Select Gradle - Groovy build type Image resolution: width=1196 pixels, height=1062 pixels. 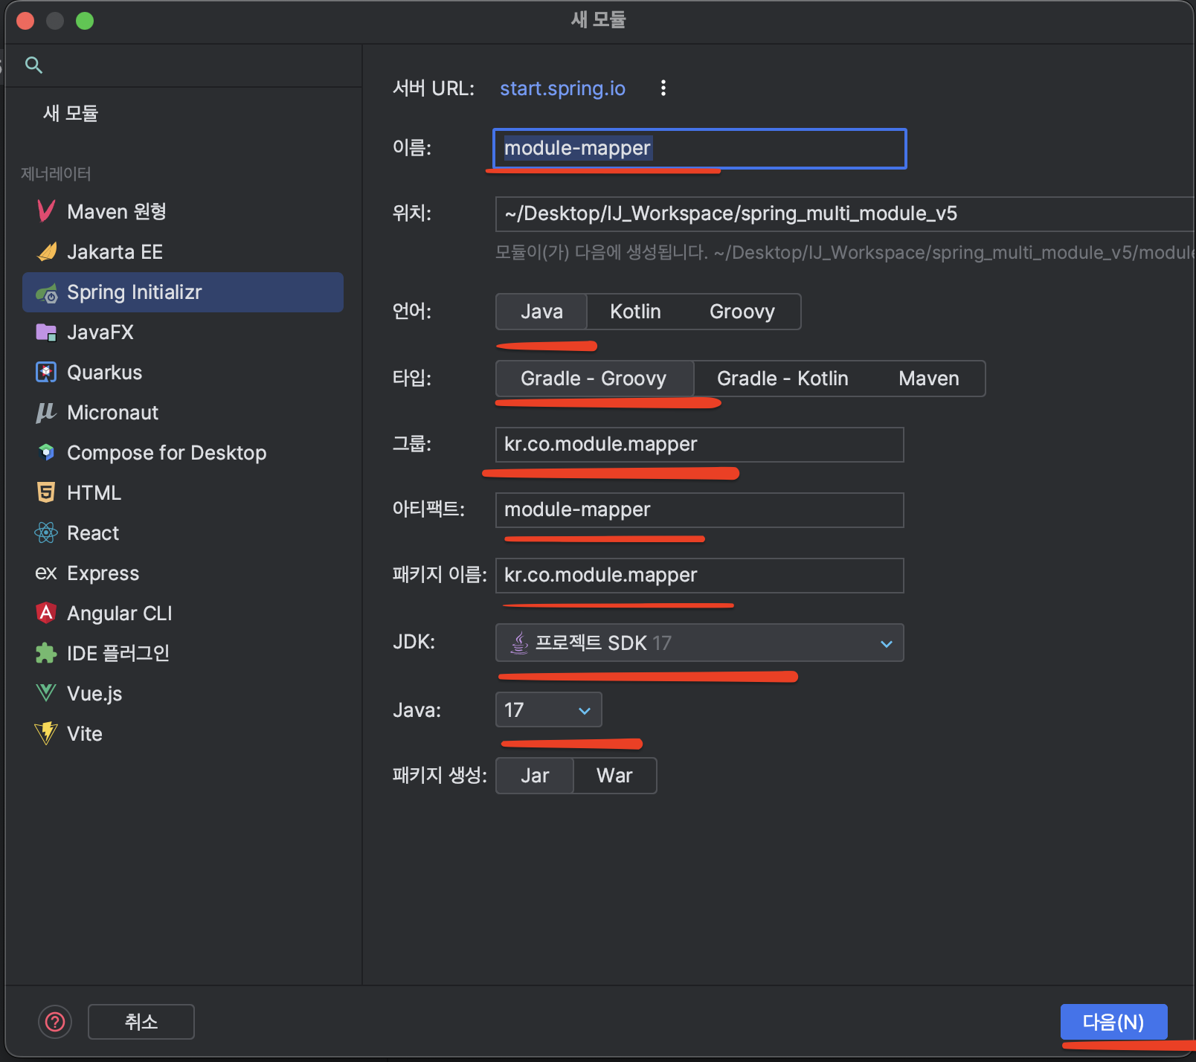[x=594, y=379]
